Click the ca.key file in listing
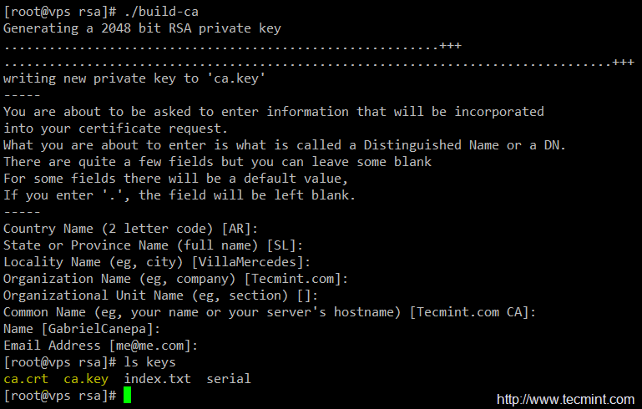The height and width of the screenshot is (409, 642). [x=85, y=379]
